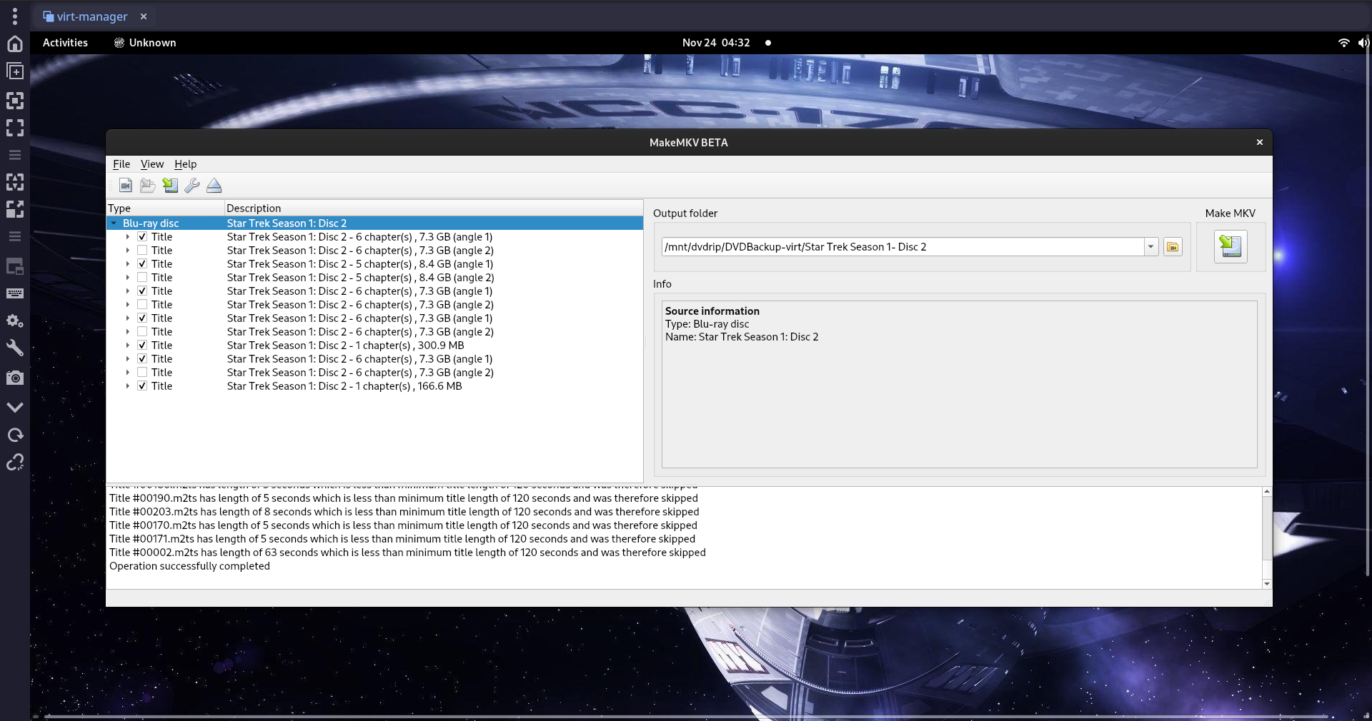
Task: Open preferences via the wrench icon
Action: tap(192, 186)
